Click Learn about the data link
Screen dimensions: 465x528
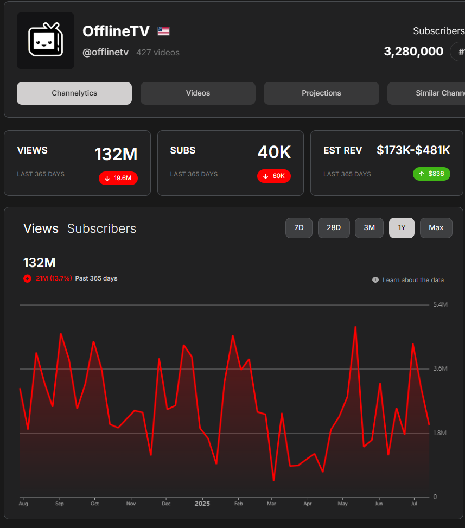(413, 280)
